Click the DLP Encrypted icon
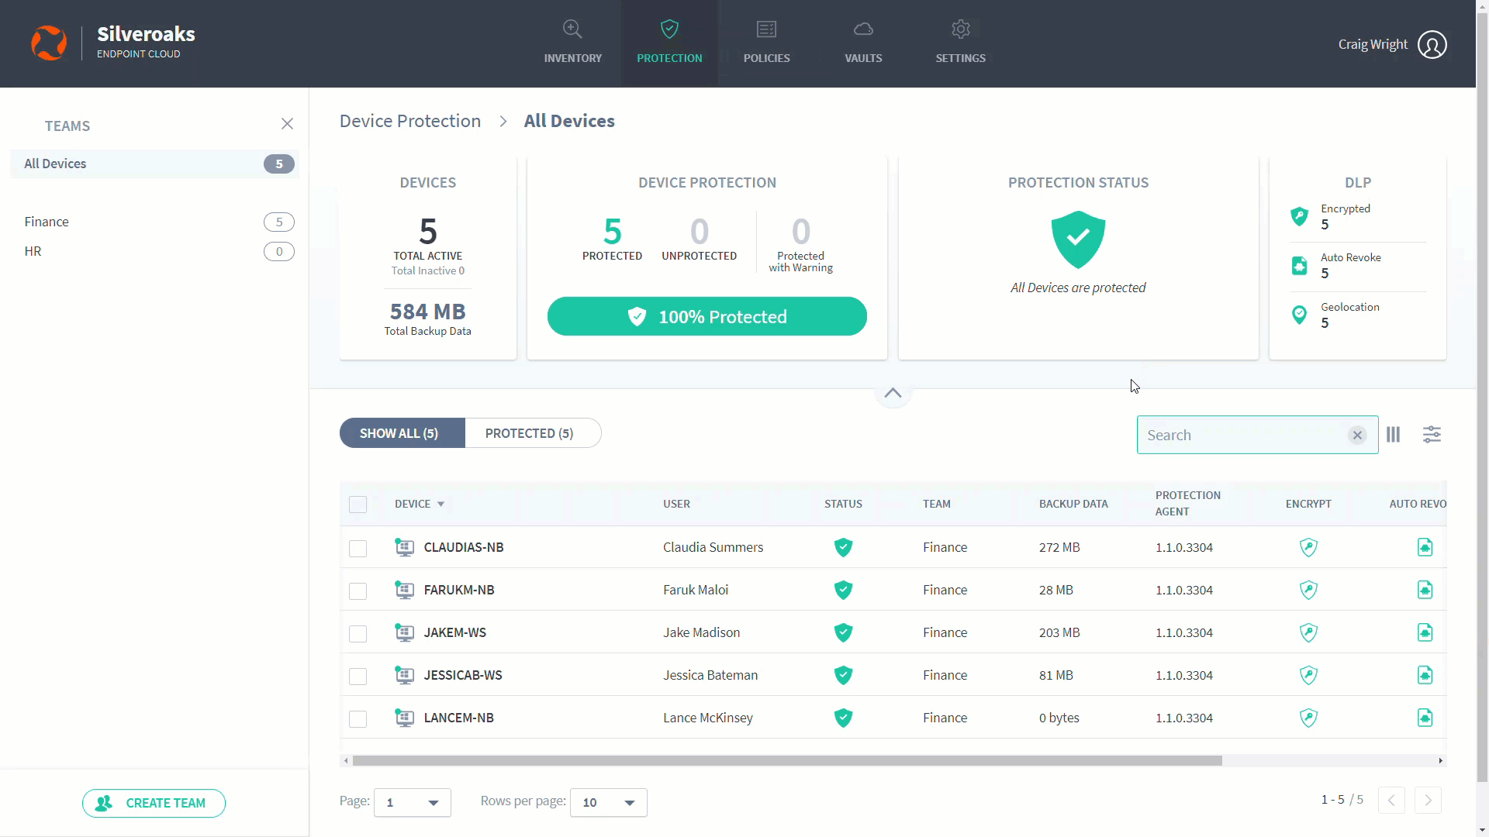Screen dimensions: 1489x837 [x=1299, y=216]
